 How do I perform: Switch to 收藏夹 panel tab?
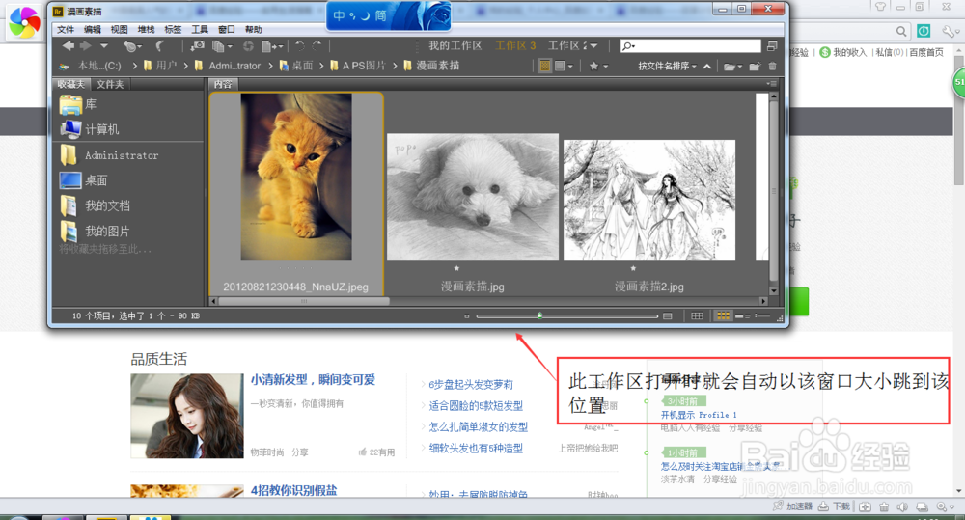point(70,84)
